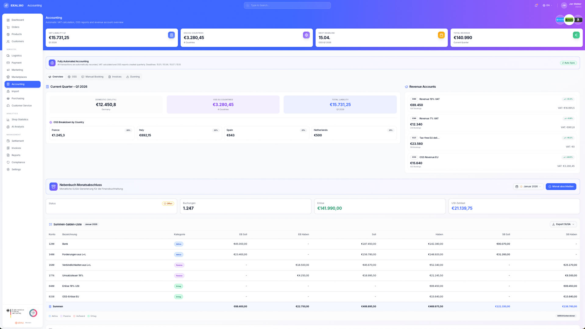Open the notifications bell

pos(536,5)
